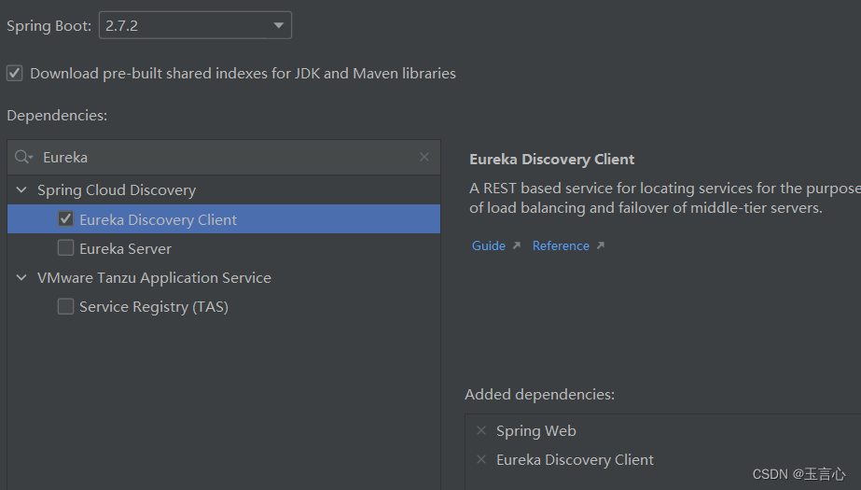Click the Spring Cloud Discovery group label

pyautogui.click(x=117, y=190)
